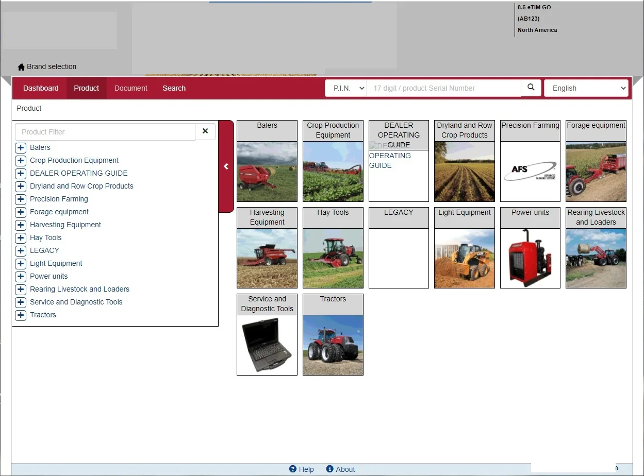Select Forage equipment in product tree
This screenshot has width=644, height=476.
point(59,212)
